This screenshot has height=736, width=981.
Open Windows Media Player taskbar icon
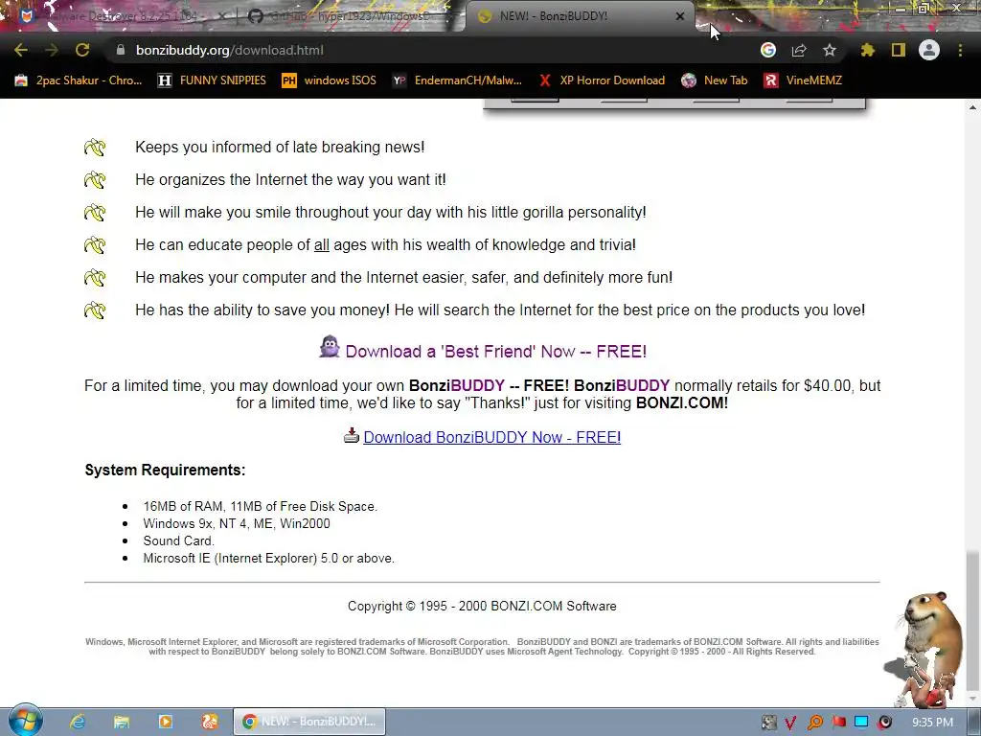[165, 722]
